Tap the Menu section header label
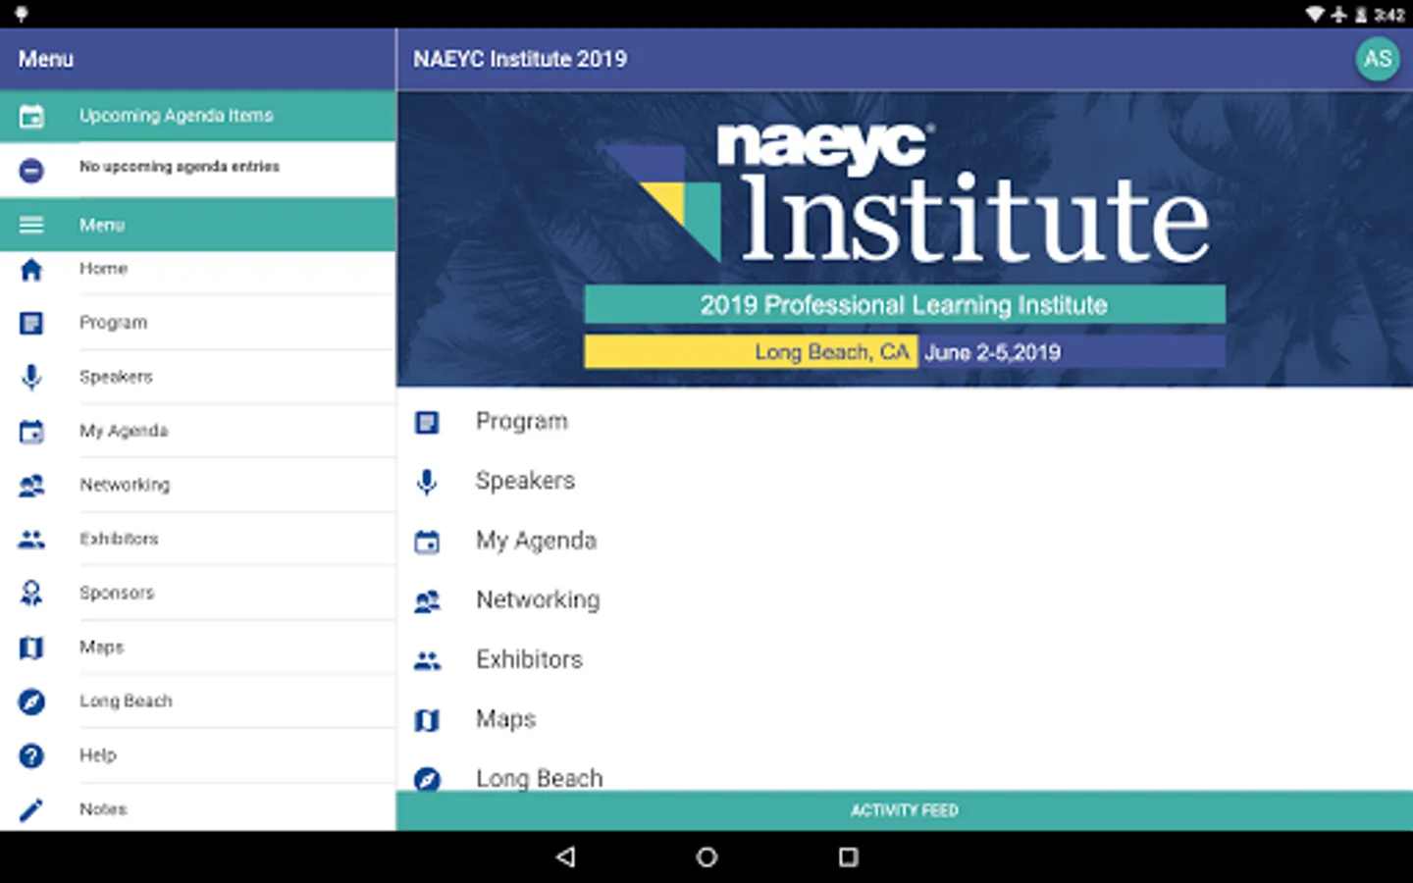The height and width of the screenshot is (883, 1413). [x=102, y=225]
